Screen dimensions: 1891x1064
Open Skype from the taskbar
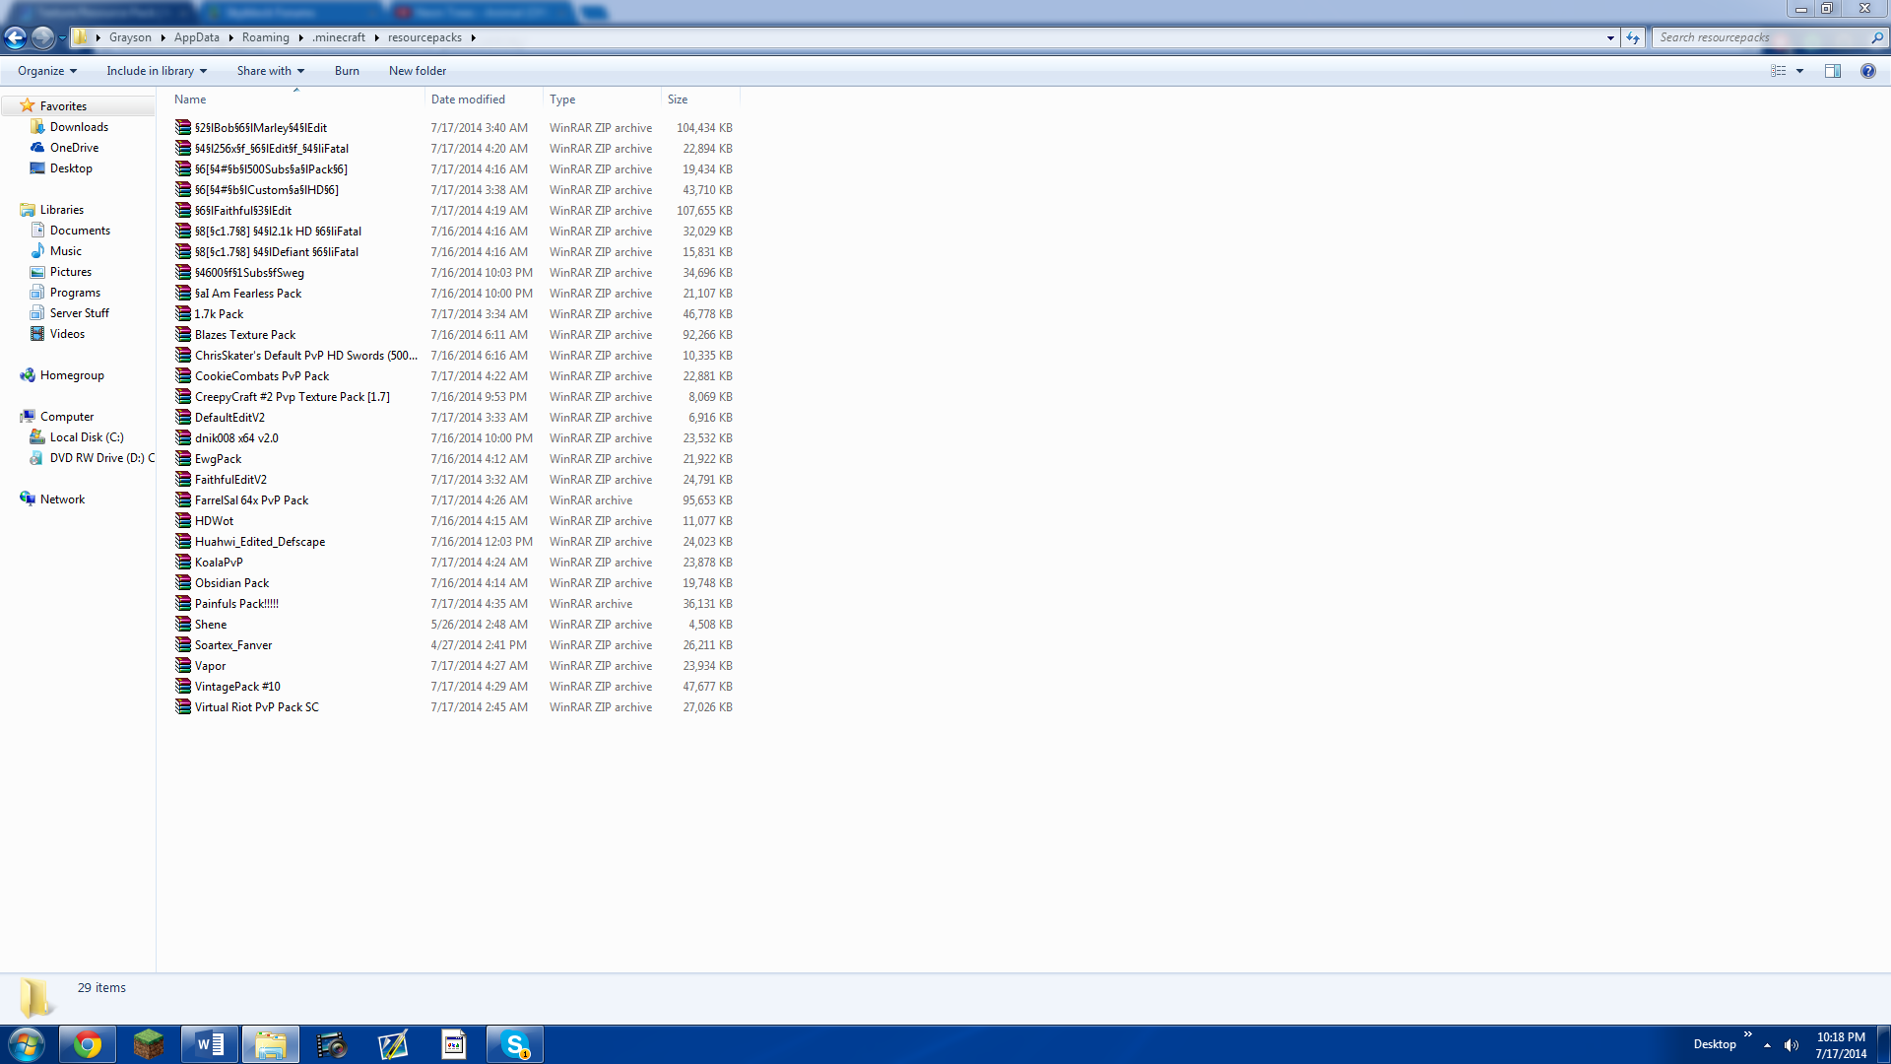click(515, 1044)
